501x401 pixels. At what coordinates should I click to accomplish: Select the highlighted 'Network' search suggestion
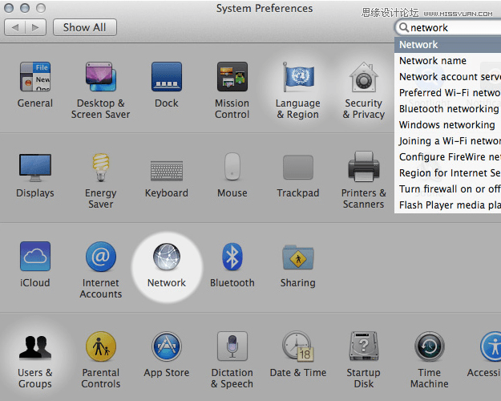447,45
